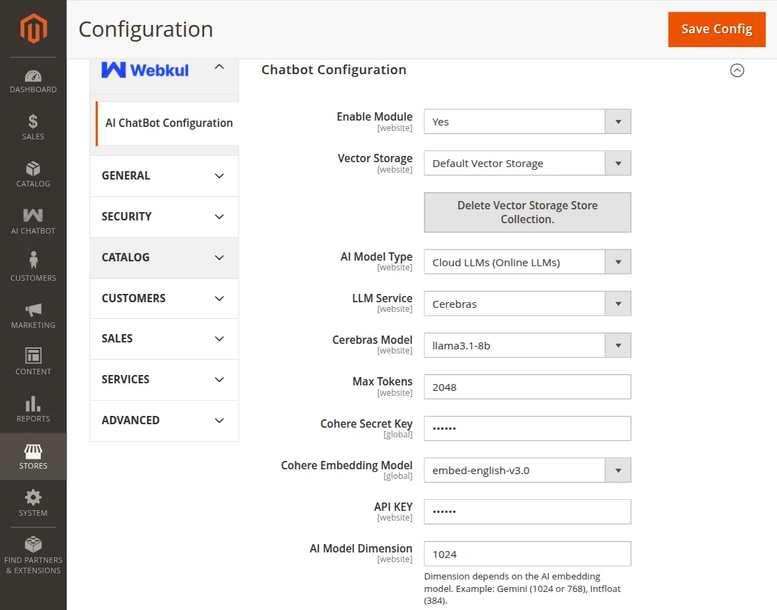
Task: Click the Magento logo icon
Action: click(x=33, y=28)
